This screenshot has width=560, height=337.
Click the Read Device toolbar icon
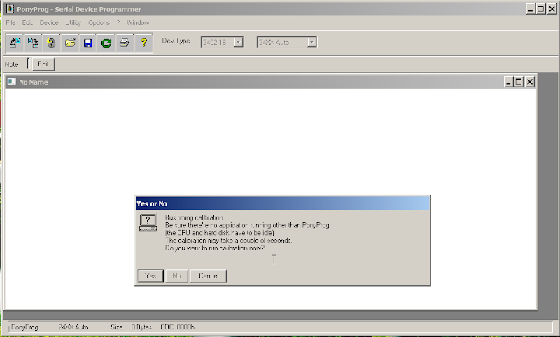point(15,43)
